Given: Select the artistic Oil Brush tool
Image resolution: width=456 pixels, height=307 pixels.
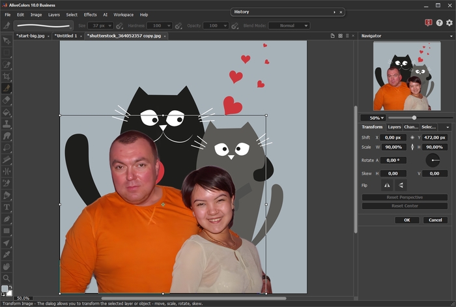Looking at the screenshot, I should pos(7,183).
